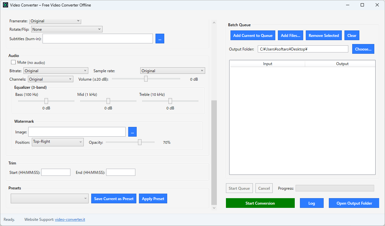
Task: Click the Volume slider handle
Action: (x=146, y=79)
